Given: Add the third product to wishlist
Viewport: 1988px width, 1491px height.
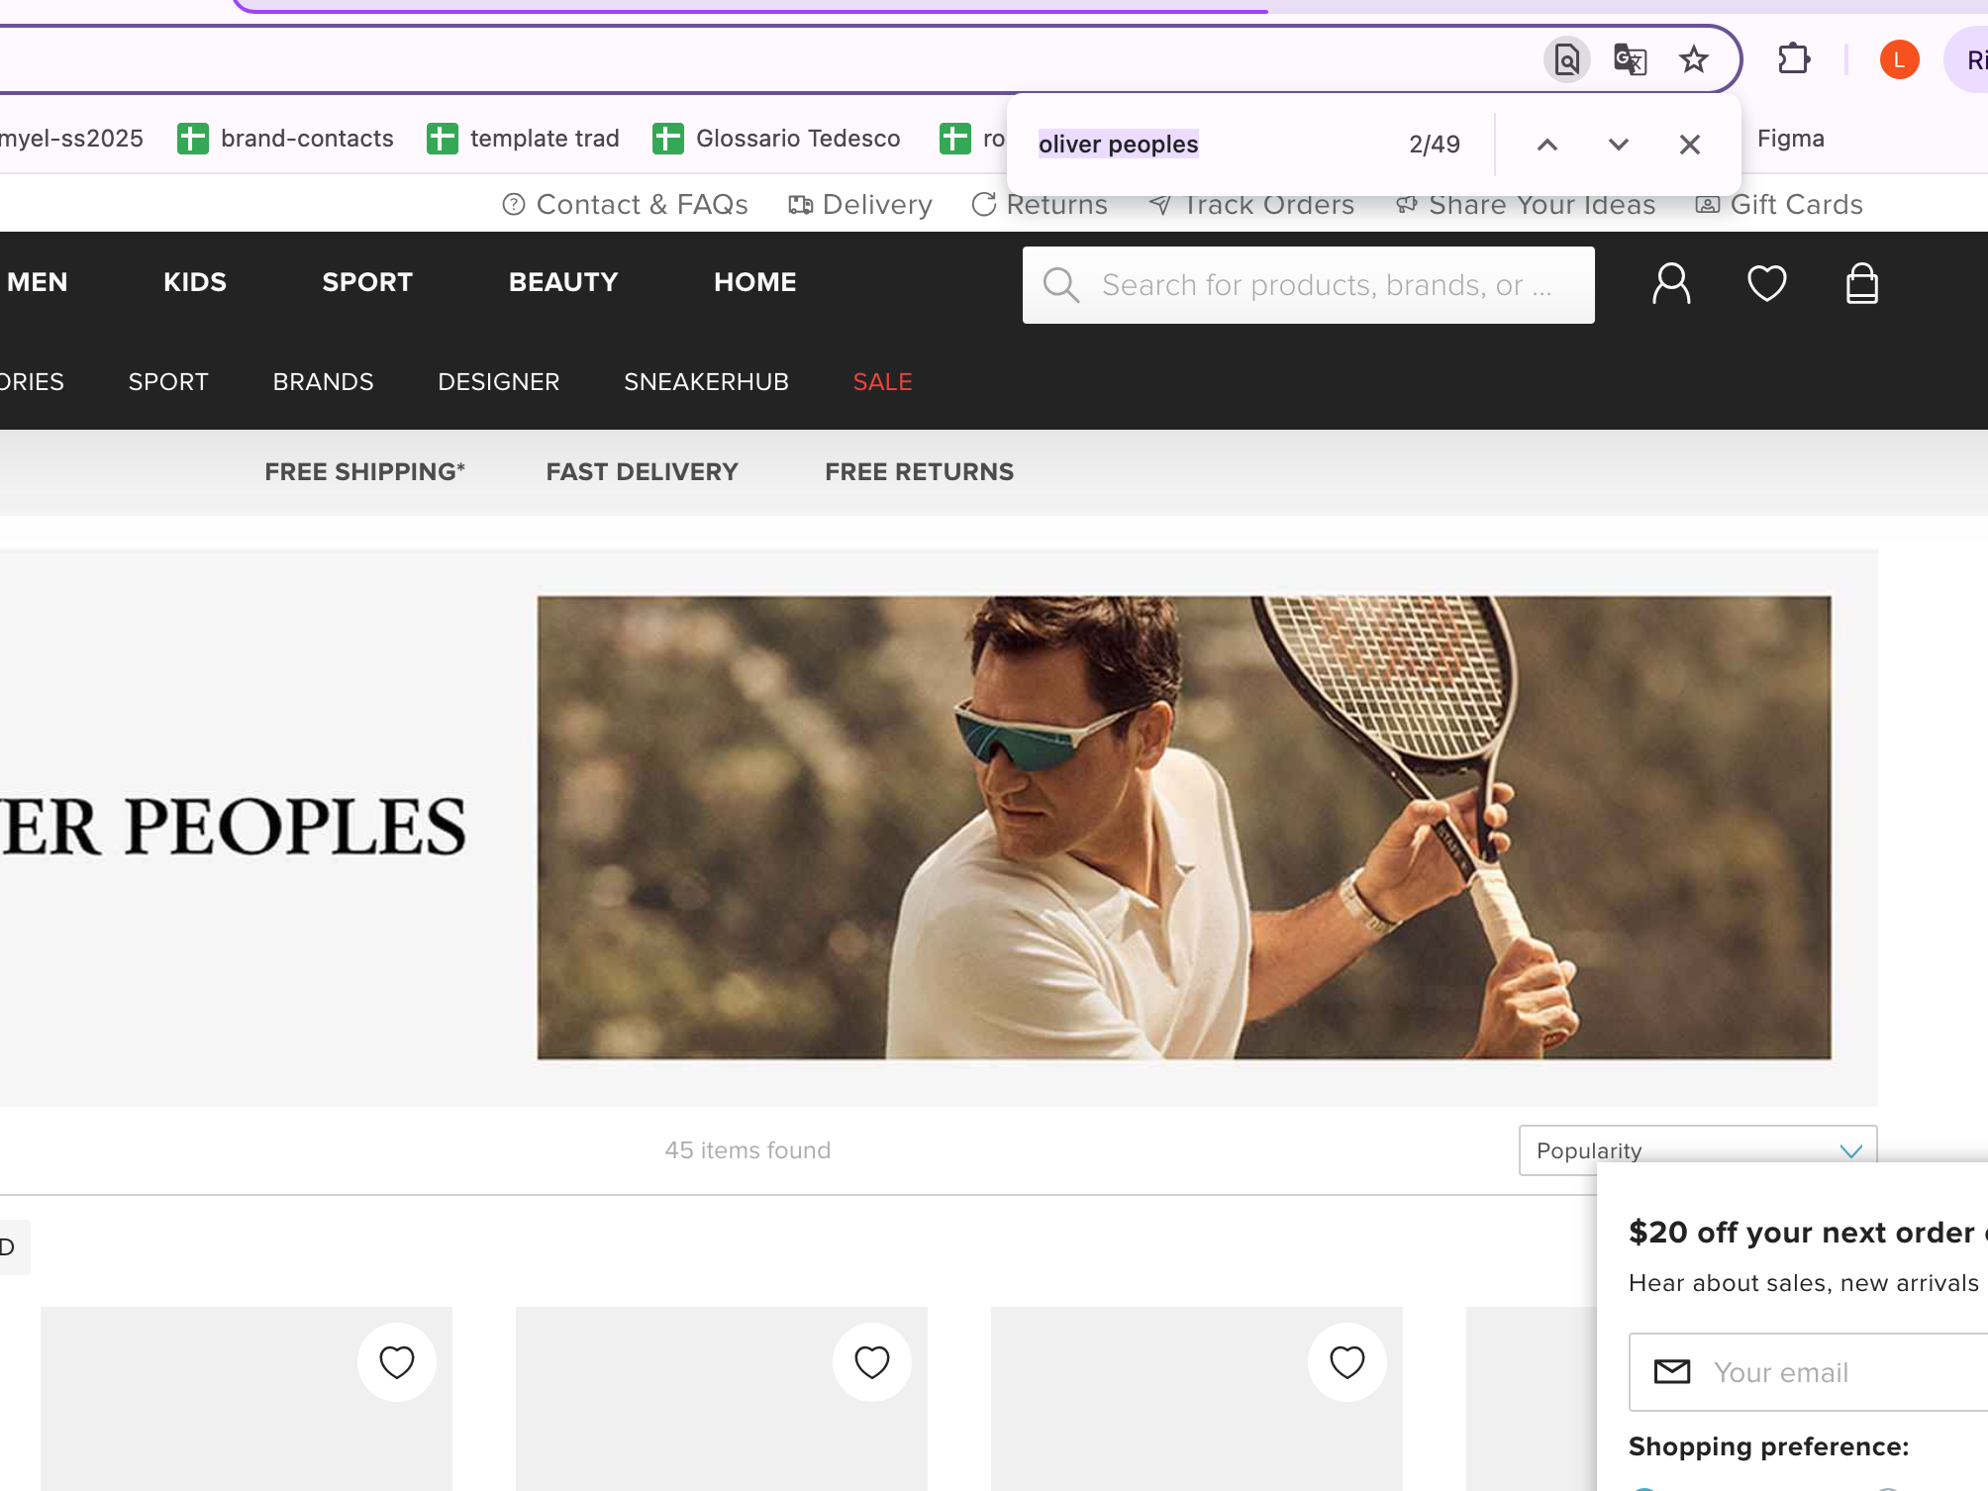Looking at the screenshot, I should tap(1347, 1362).
